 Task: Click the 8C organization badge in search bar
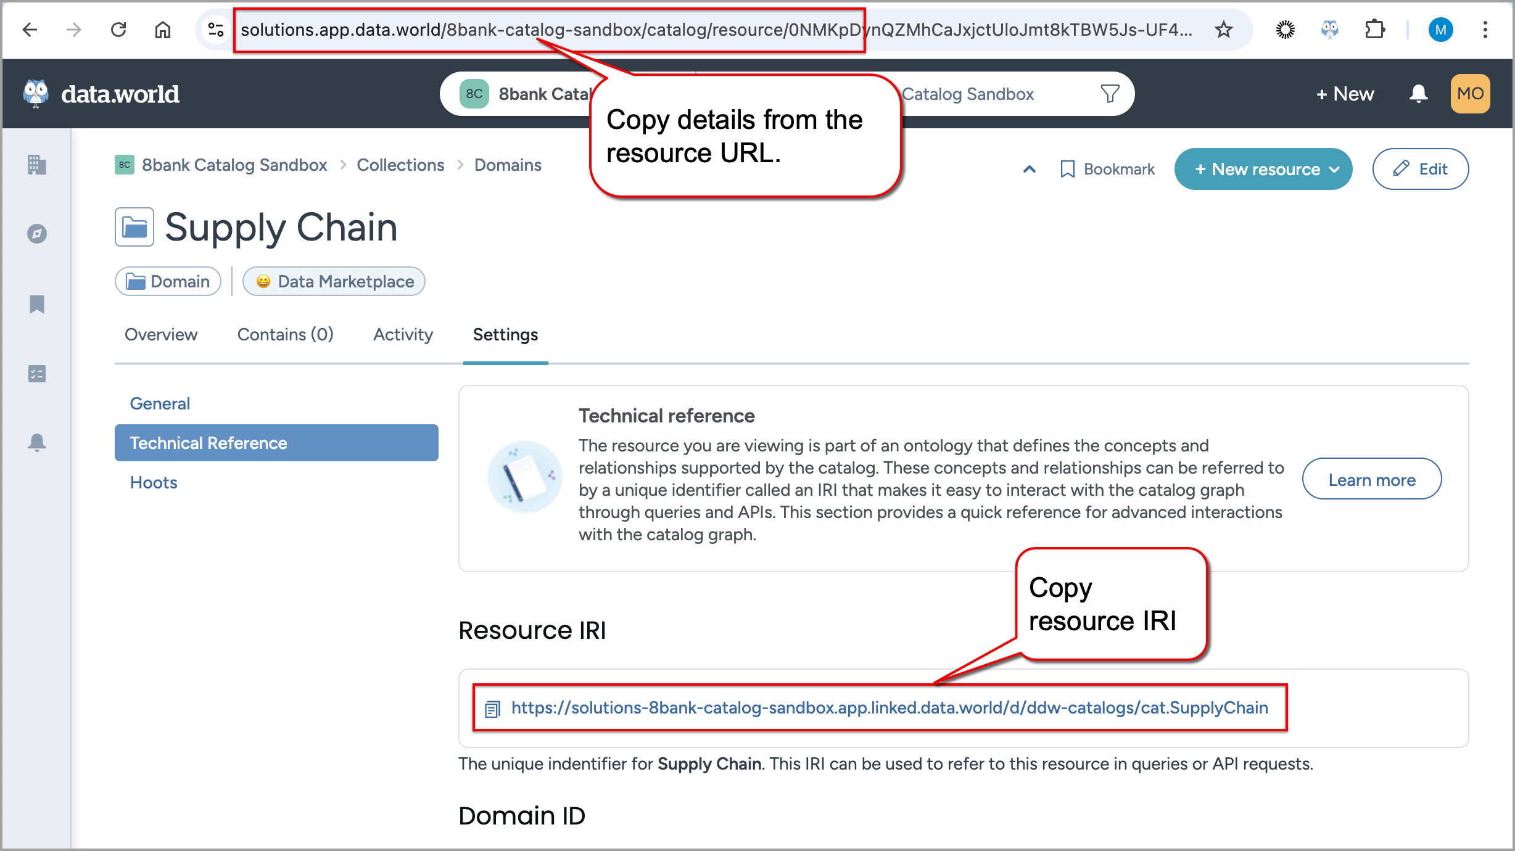[x=474, y=94]
